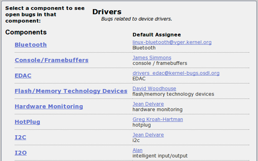Click Jean Delvare link for I2C
Viewport: 258px width, 161px height.
coord(148,135)
